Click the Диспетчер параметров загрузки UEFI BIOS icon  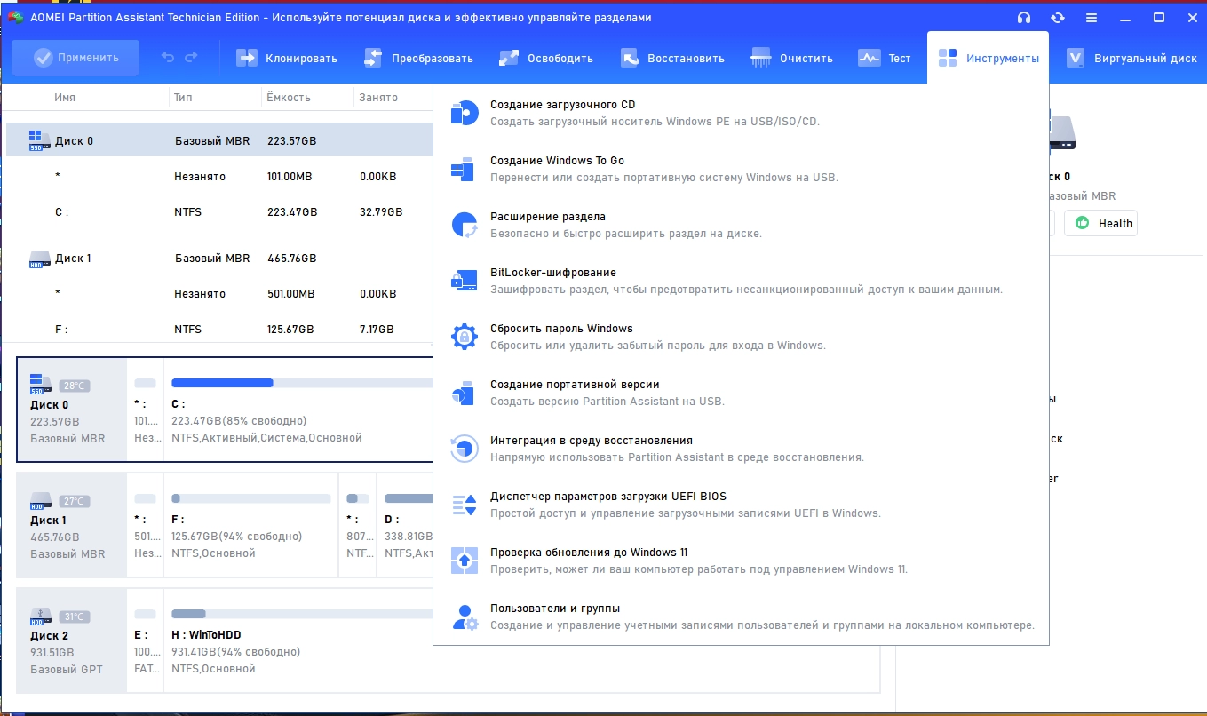(465, 505)
